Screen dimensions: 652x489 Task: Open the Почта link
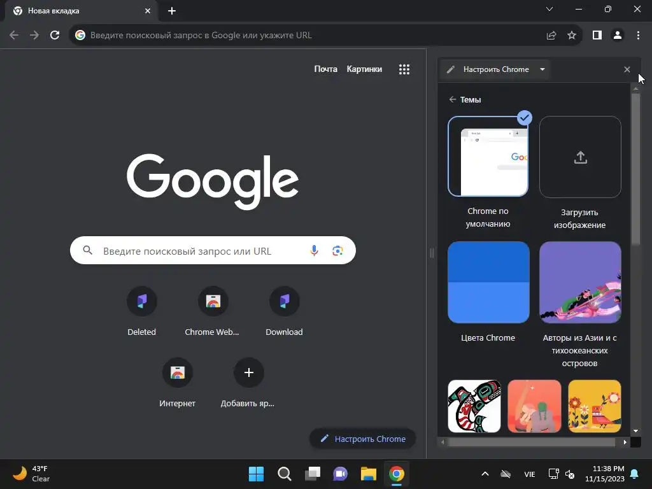click(x=325, y=69)
